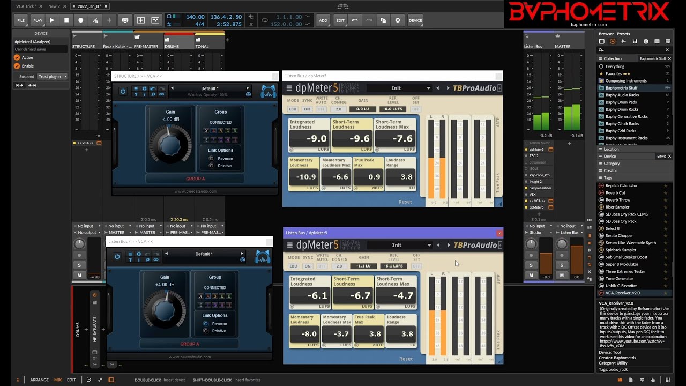Click the duplicate icon in top toolbar
This screenshot has height=386, width=686.
(x=383, y=20)
